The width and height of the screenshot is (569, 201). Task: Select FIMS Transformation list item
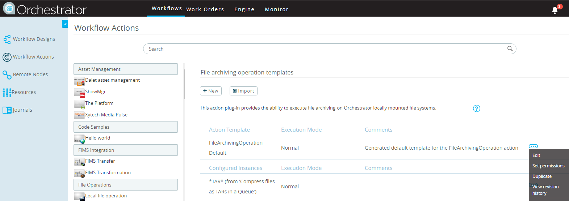coord(108,172)
